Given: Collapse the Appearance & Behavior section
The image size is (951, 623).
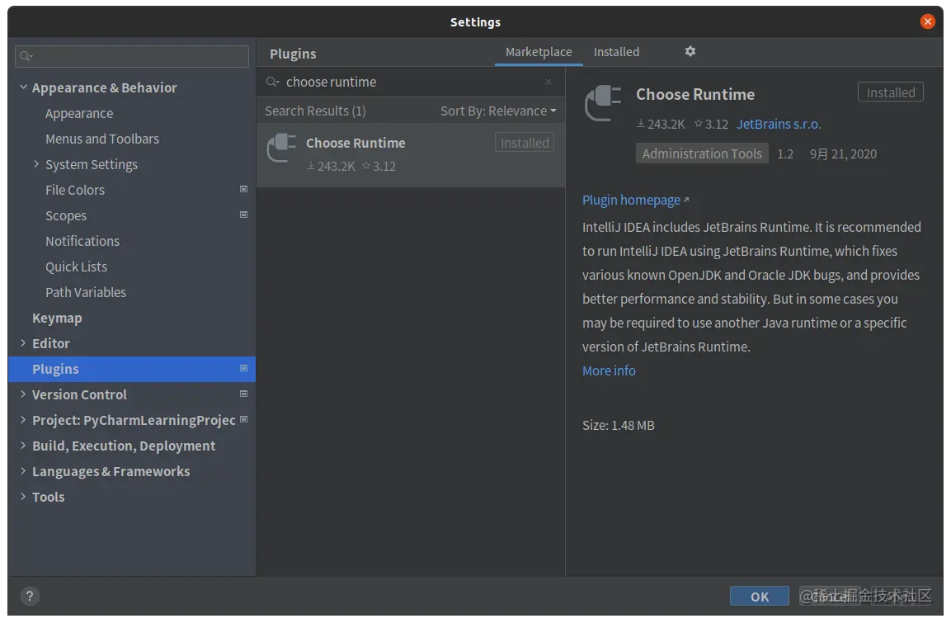Looking at the screenshot, I should pyautogui.click(x=23, y=87).
